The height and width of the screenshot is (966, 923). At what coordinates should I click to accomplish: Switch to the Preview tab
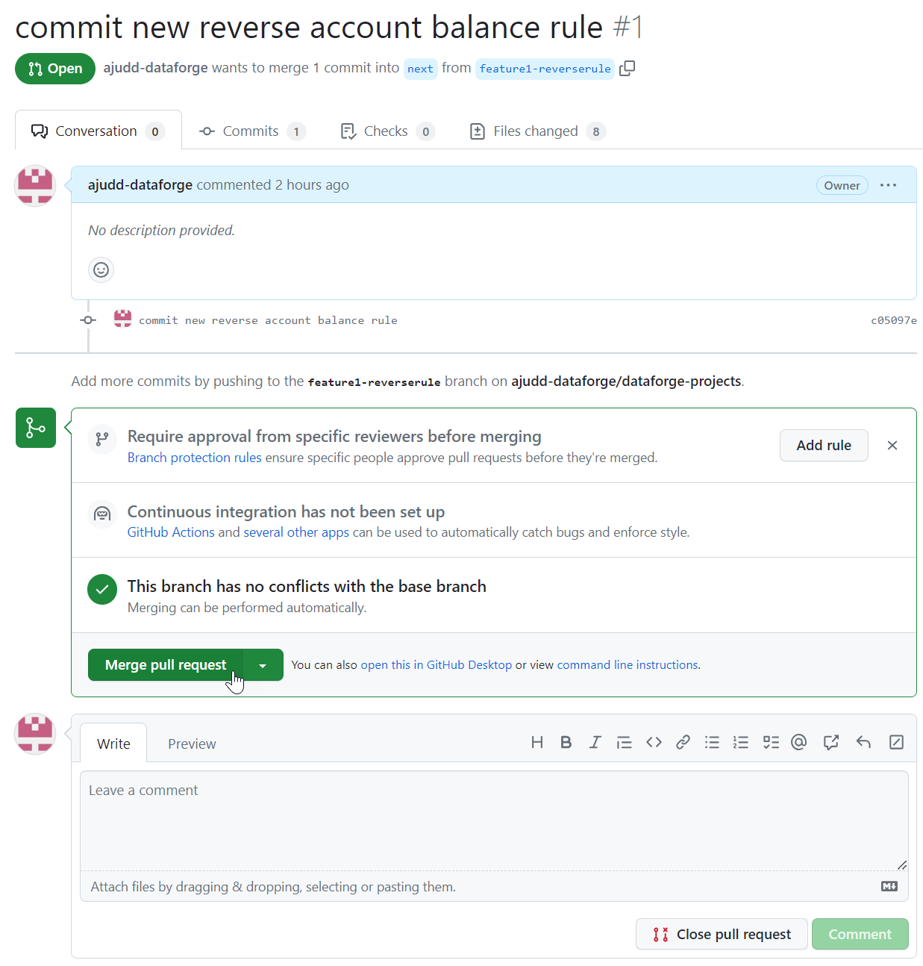coord(192,744)
